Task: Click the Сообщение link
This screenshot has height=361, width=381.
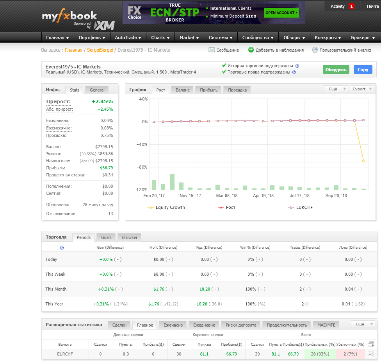Action: pyautogui.click(x=228, y=50)
